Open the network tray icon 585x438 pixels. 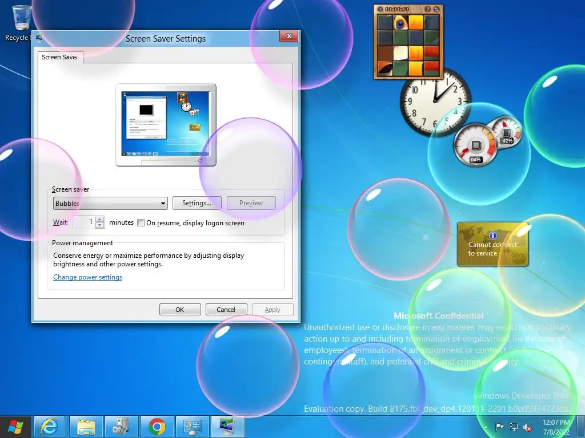[514, 427]
